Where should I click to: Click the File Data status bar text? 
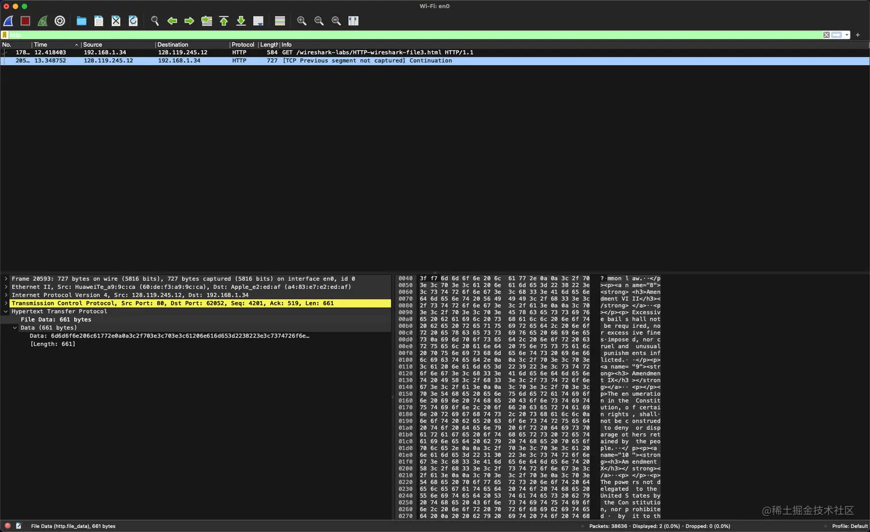[x=73, y=526]
